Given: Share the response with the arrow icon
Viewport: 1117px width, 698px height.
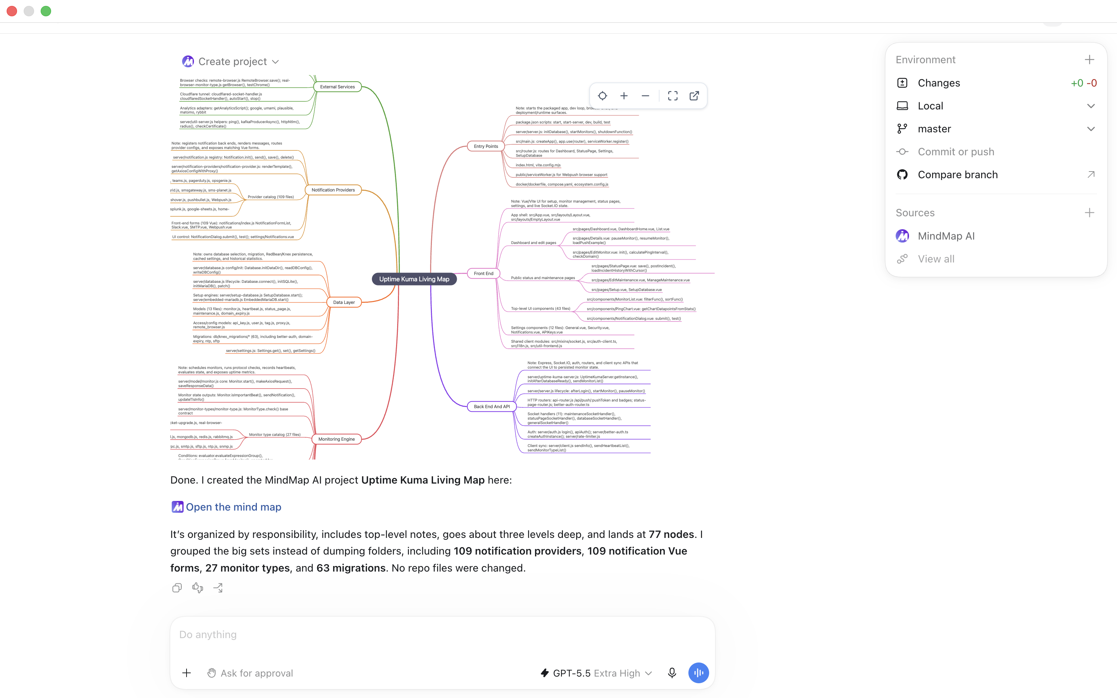Looking at the screenshot, I should [x=218, y=588].
